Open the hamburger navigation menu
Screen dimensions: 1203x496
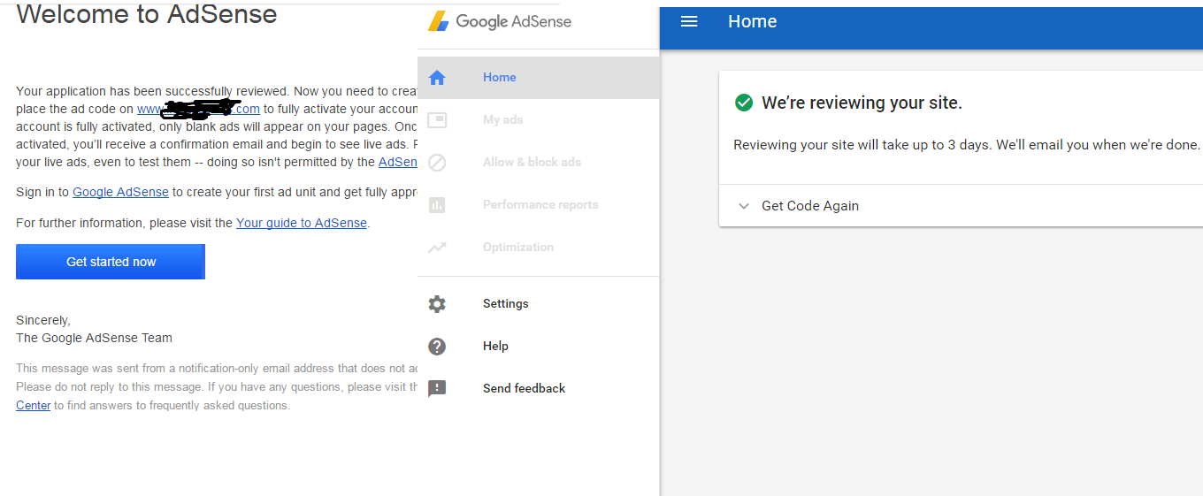click(689, 22)
